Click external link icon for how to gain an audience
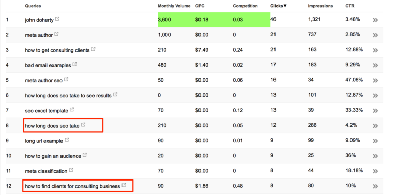This screenshot has width=397, height=195. coord(85,155)
